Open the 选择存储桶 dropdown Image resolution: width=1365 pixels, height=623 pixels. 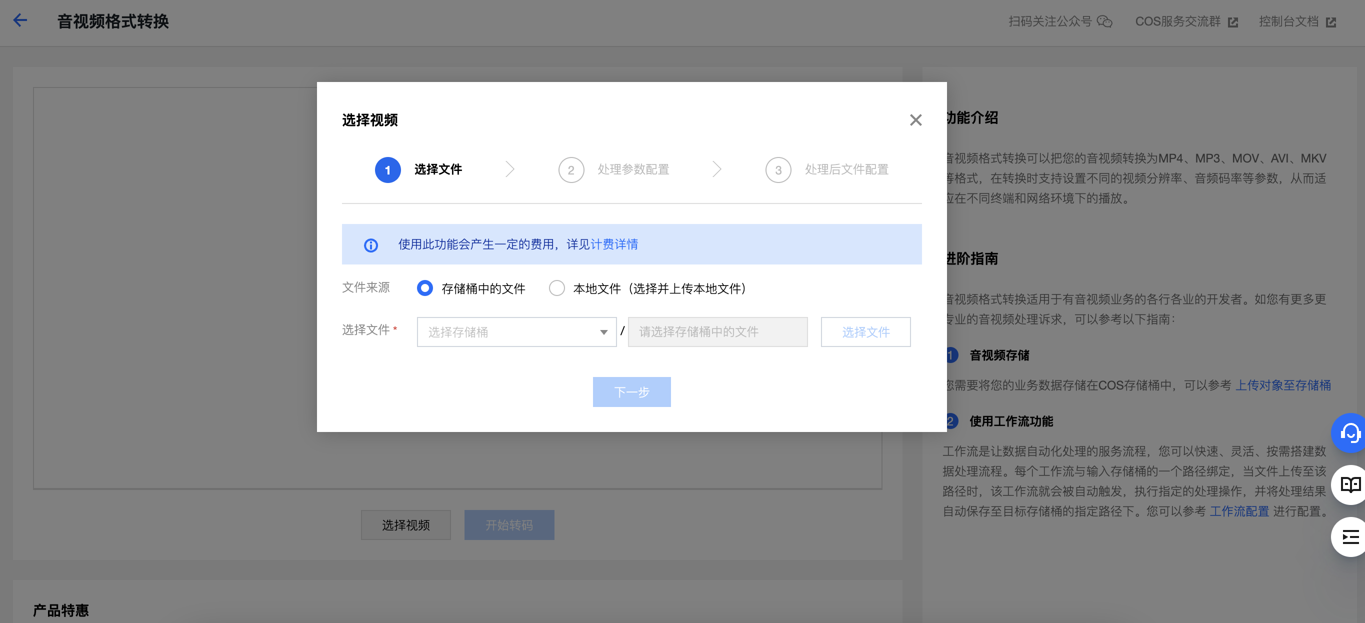[516, 332]
